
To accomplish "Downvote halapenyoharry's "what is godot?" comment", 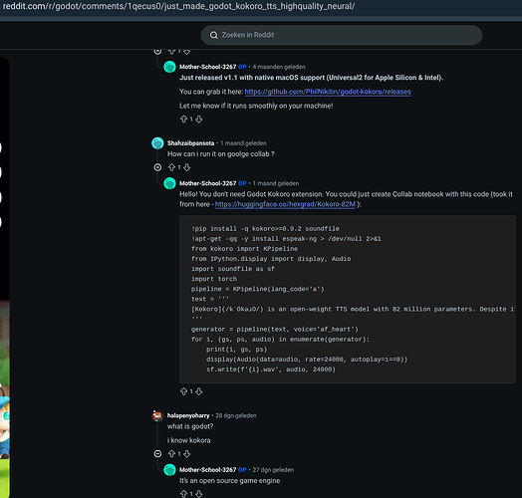I will (186, 454).
